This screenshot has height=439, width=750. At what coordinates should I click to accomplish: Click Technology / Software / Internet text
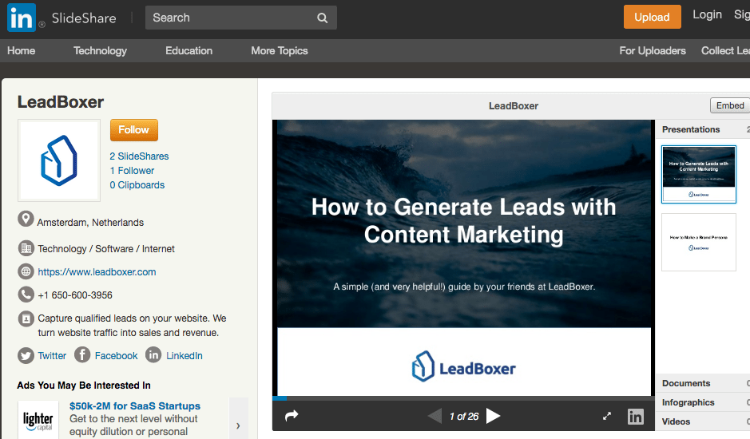(x=106, y=249)
